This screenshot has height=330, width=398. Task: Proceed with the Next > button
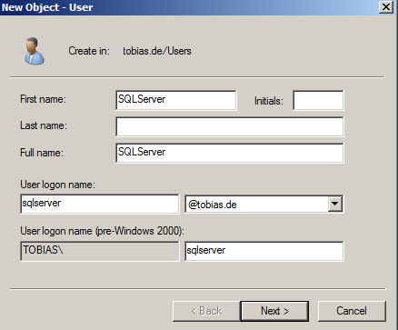[x=274, y=311]
